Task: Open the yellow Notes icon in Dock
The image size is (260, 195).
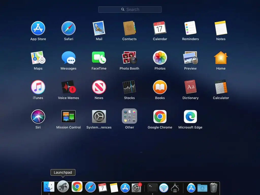Action: pos(114,188)
